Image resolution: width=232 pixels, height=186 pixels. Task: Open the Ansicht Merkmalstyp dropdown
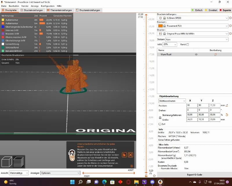point(19,173)
